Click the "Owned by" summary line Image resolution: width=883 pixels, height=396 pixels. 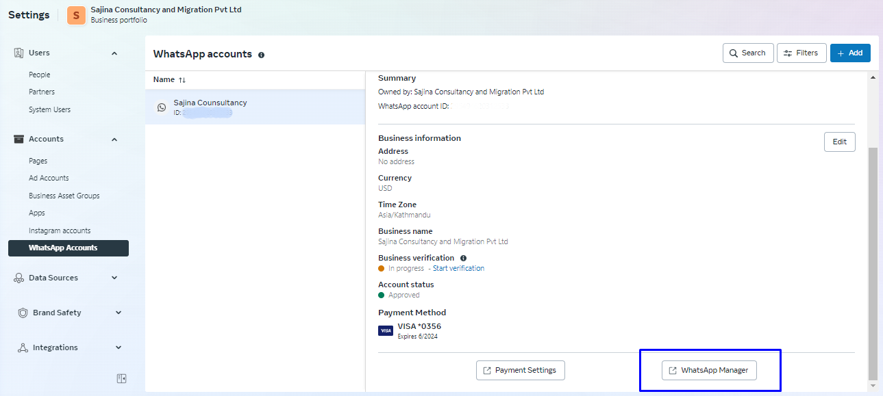coord(461,92)
